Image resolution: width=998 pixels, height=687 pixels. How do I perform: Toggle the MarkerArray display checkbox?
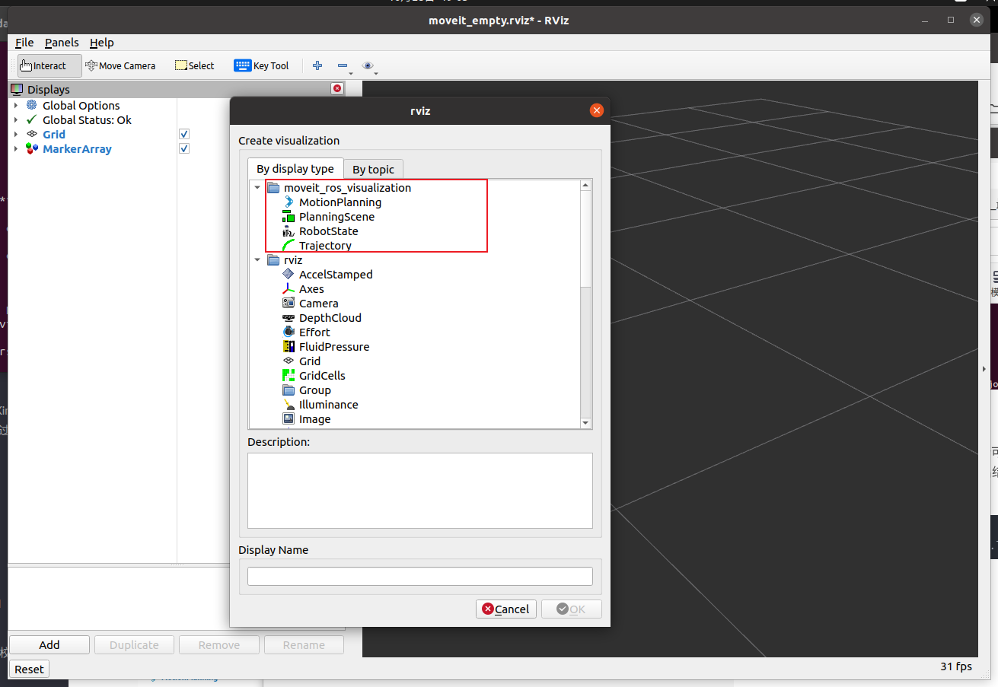click(x=183, y=148)
